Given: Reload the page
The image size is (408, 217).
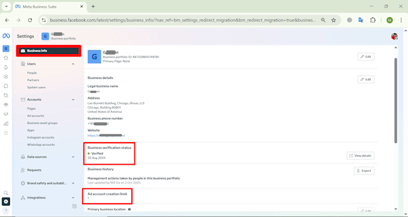Looking at the screenshot, I should [30, 20].
